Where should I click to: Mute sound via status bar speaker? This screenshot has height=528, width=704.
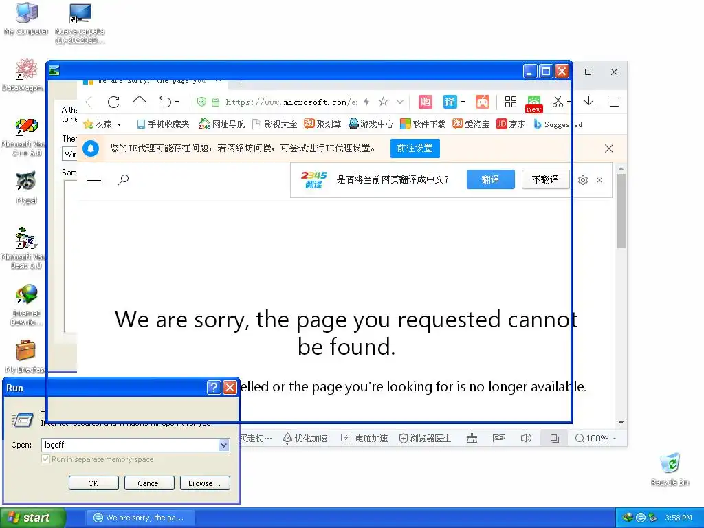click(526, 438)
